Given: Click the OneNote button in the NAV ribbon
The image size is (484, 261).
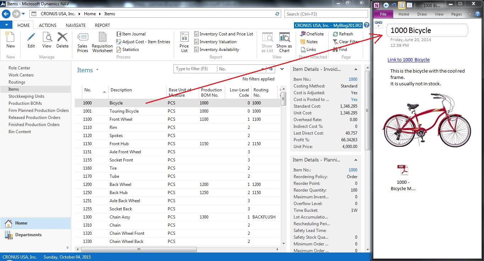Looking at the screenshot, I should click(312, 34).
